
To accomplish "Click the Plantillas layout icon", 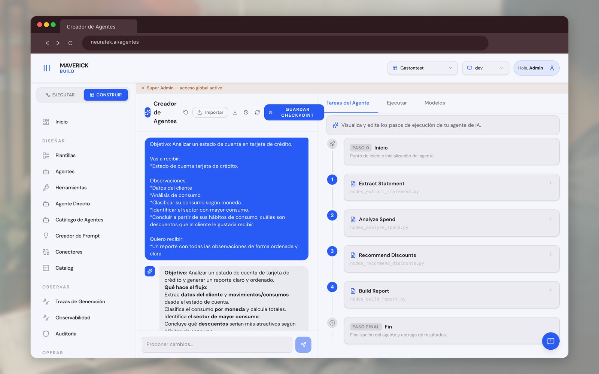I will tap(46, 156).
